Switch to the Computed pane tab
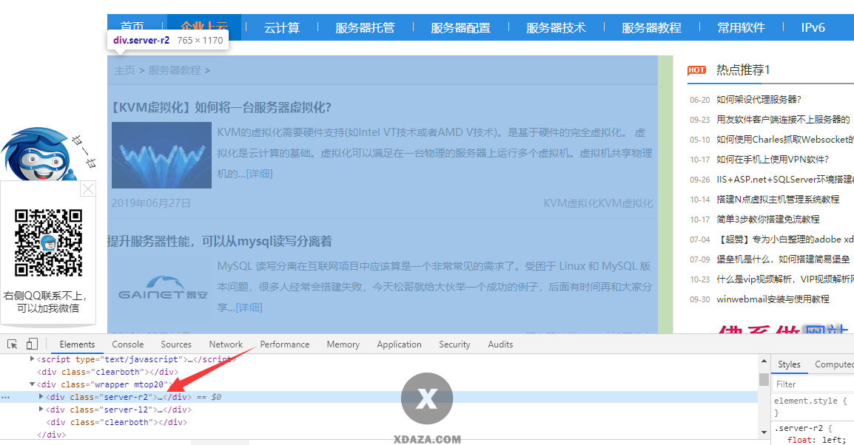This screenshot has height=445, width=854. click(x=834, y=364)
